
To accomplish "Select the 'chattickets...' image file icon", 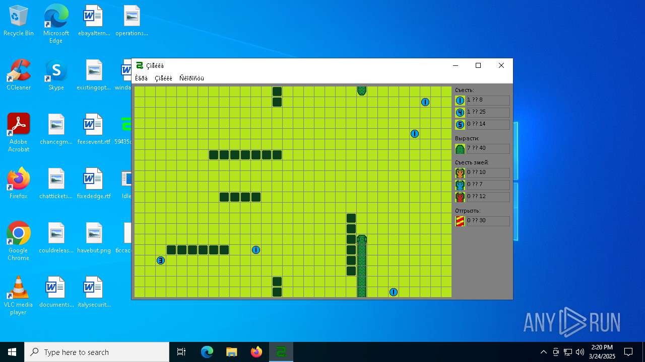I will pyautogui.click(x=56, y=184).
